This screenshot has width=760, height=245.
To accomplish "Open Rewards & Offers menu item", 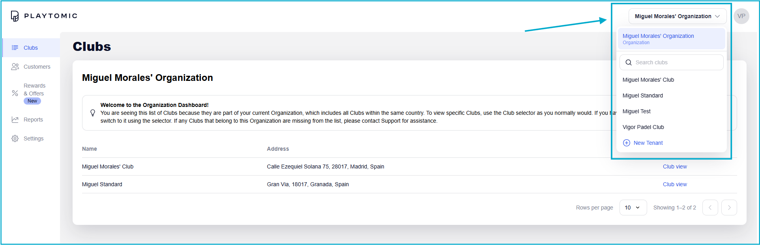I will pos(31,93).
